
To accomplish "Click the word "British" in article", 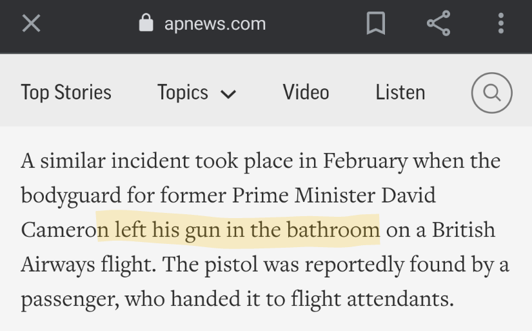I will [x=464, y=230].
